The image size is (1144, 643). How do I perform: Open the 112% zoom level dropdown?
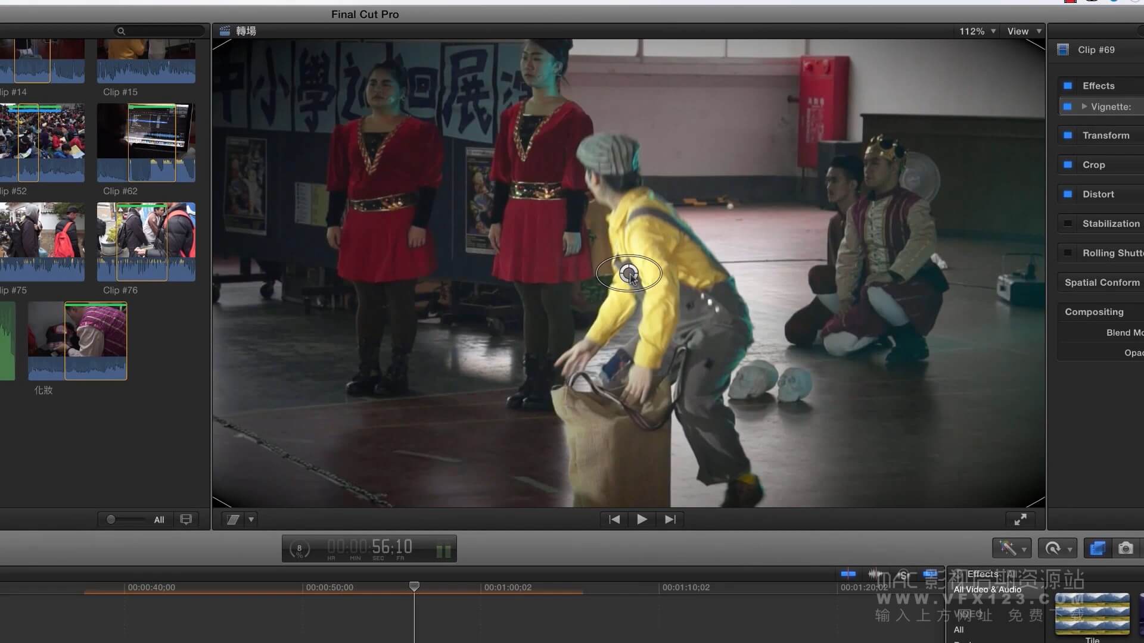[977, 31]
